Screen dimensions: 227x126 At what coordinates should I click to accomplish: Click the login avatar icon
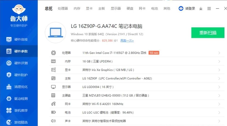click(181, 8)
